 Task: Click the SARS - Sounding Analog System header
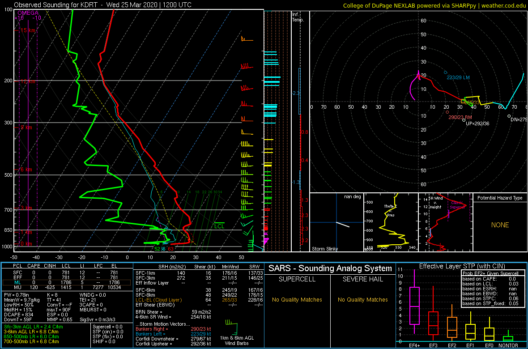click(x=330, y=268)
